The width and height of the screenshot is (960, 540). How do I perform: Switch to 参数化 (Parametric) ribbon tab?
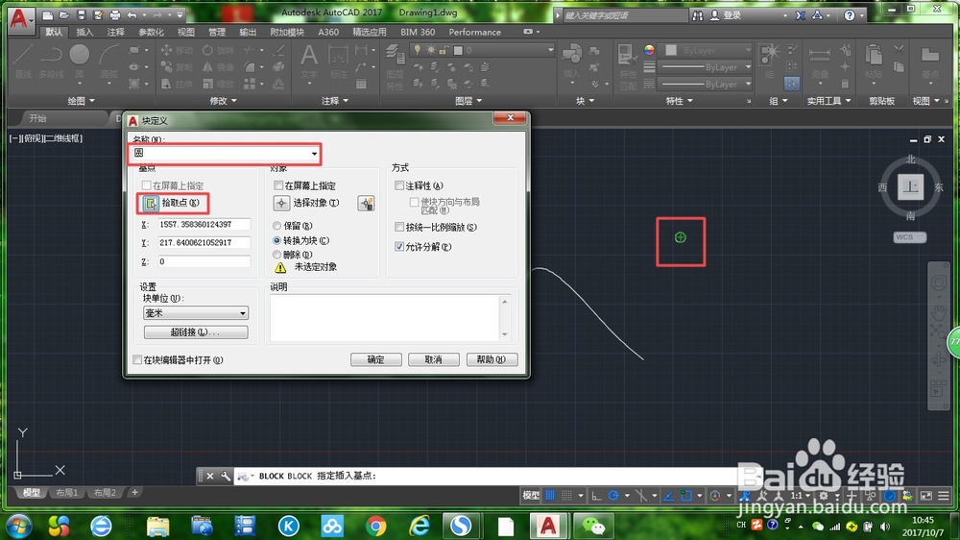click(151, 32)
